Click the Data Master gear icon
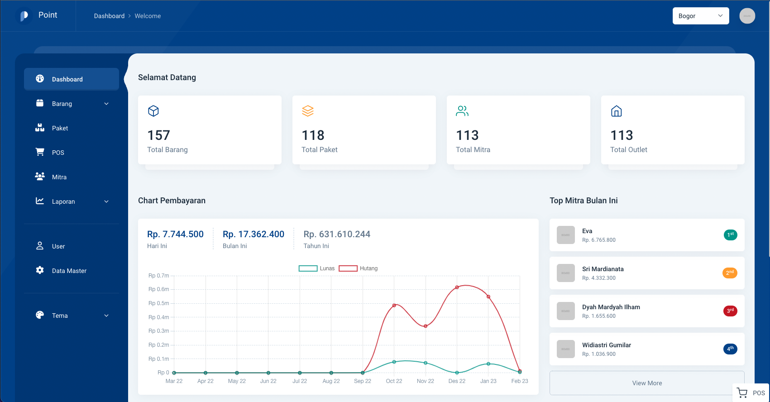This screenshot has width=770, height=402. 40,270
